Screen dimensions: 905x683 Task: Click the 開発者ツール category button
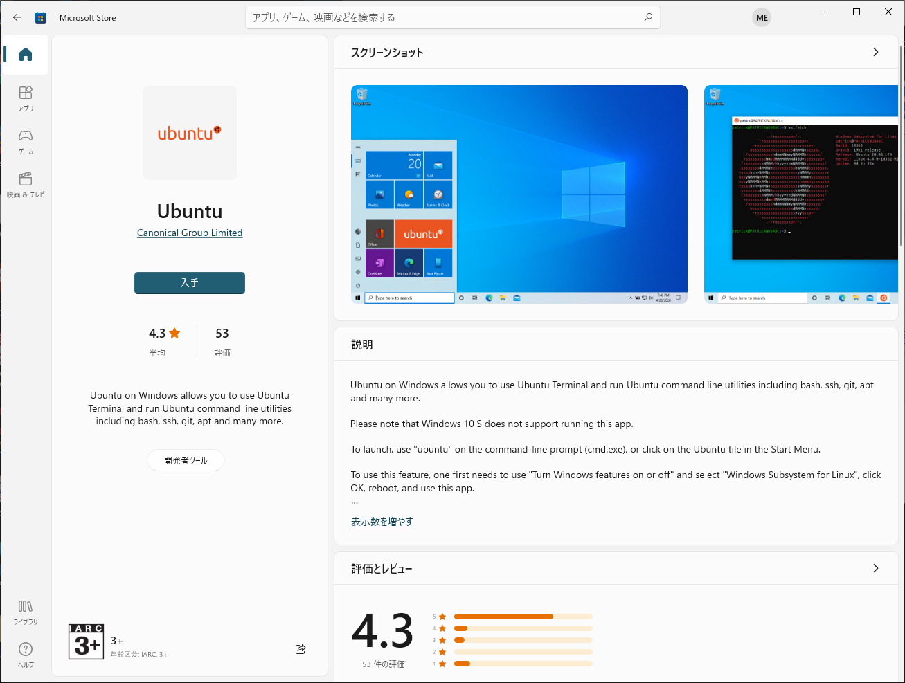coord(186,460)
